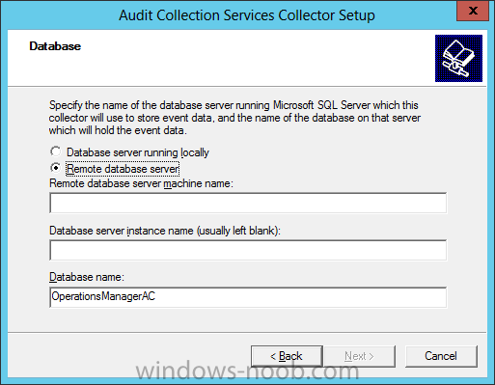Select the Remote database server radio button
The width and height of the screenshot is (495, 385).
coord(56,168)
